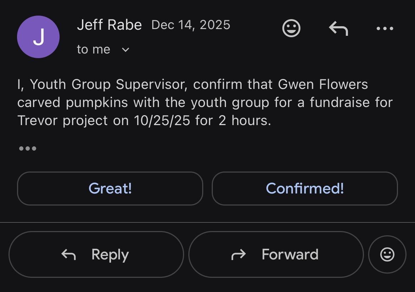Click the purple J sender avatar
The height and width of the screenshot is (292, 415).
click(x=38, y=37)
